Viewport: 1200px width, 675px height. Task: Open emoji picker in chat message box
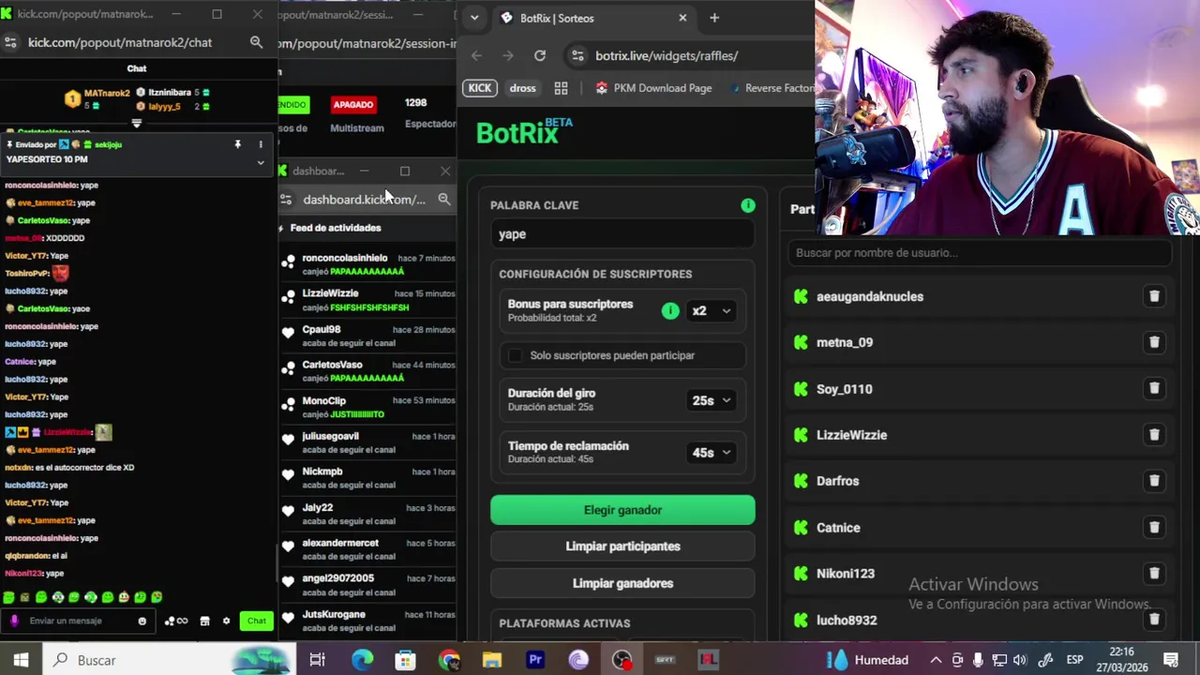point(142,621)
